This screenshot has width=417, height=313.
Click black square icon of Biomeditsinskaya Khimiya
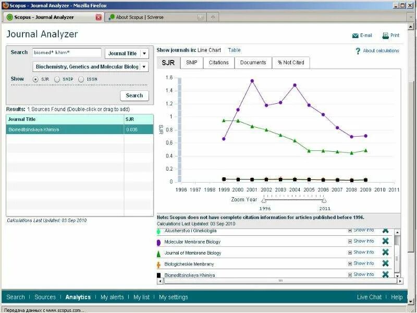[x=159, y=275]
